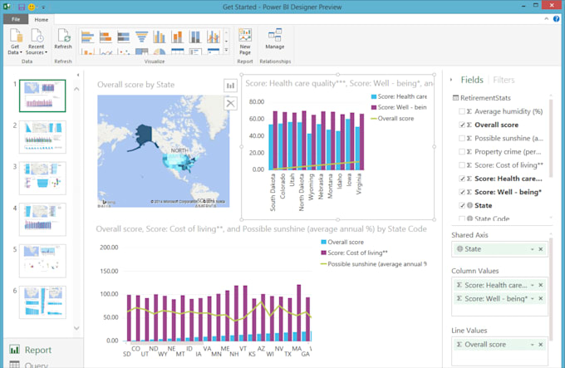Switch to the Filters tab
This screenshot has height=368, width=565.
(504, 80)
